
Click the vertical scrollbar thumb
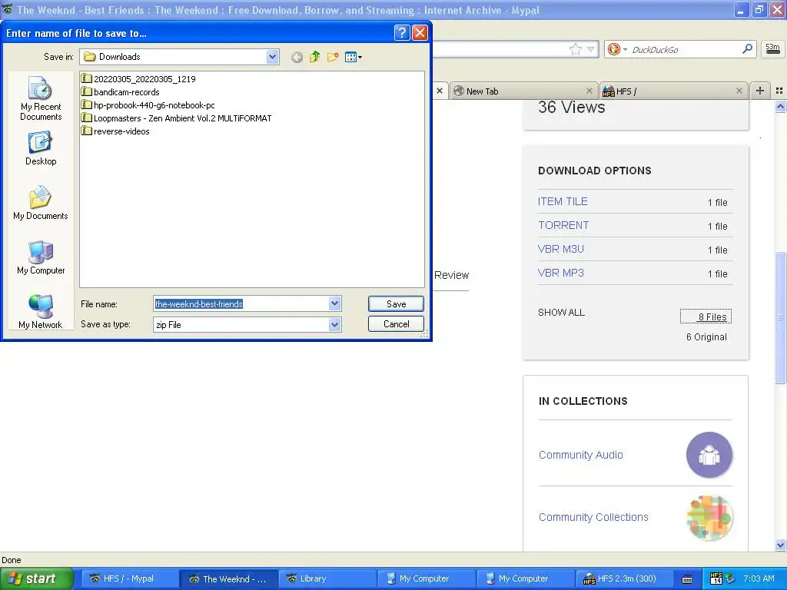pos(781,317)
